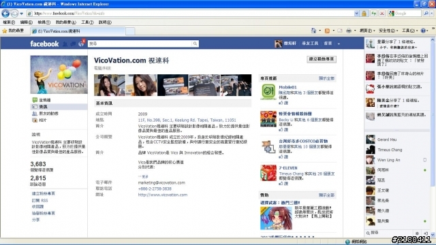Click the game ad anime thumbnail
The image size is (436, 245).
click(x=276, y=218)
